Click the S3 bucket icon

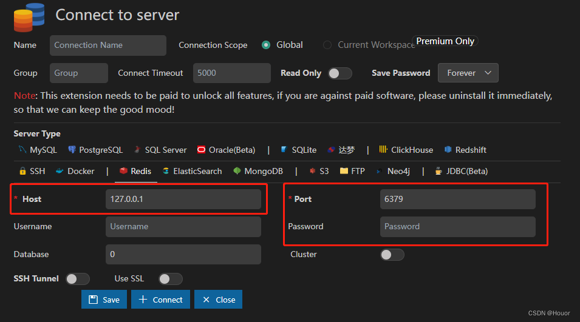tap(313, 171)
